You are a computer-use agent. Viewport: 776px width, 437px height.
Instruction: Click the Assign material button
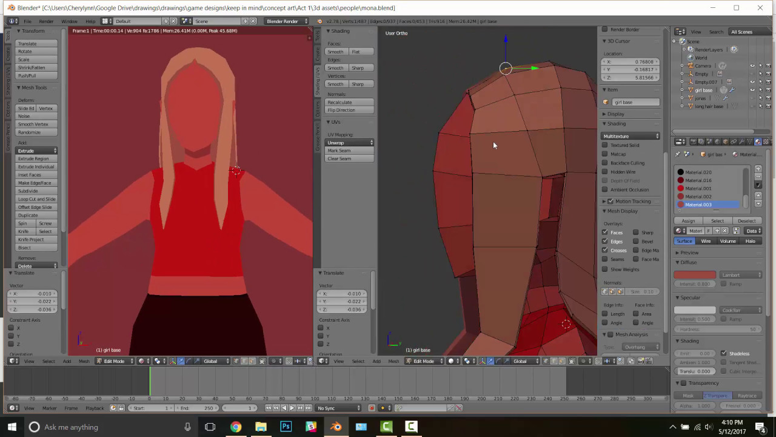(688, 221)
